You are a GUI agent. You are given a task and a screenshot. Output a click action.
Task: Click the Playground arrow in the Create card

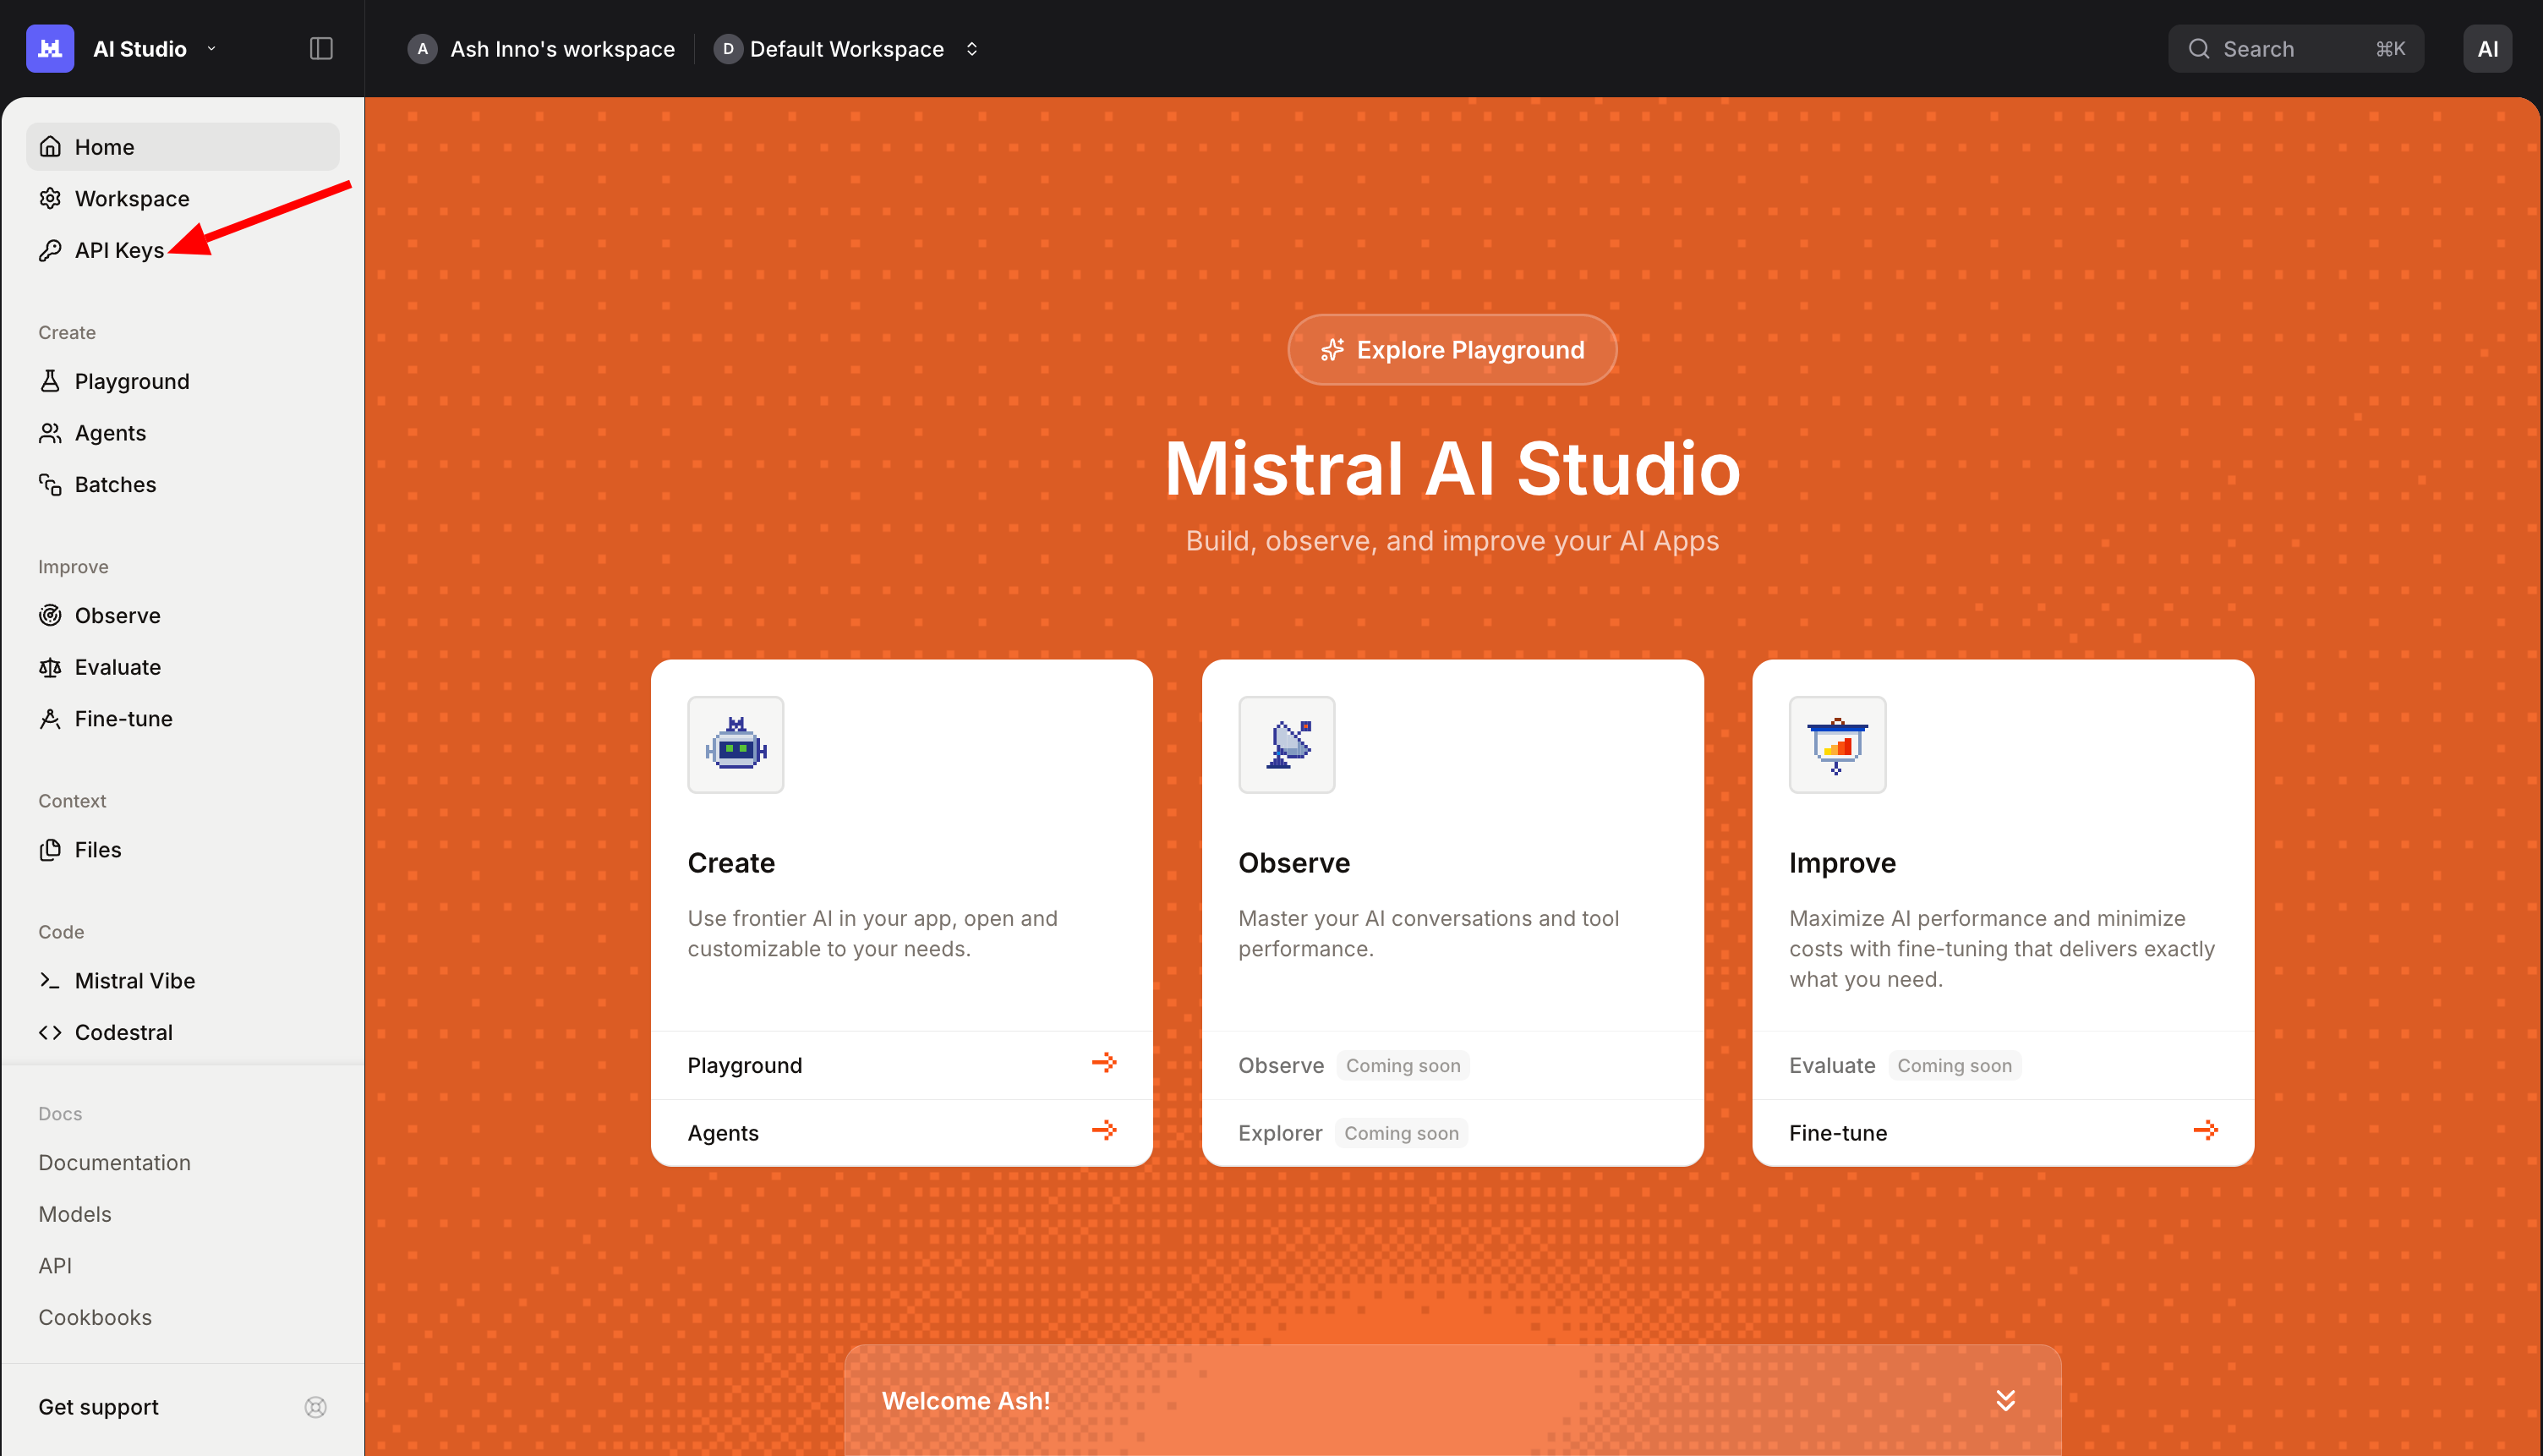click(1103, 1062)
